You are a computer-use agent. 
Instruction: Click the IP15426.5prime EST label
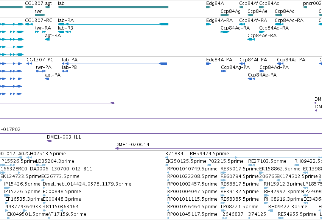tap(22, 184)
